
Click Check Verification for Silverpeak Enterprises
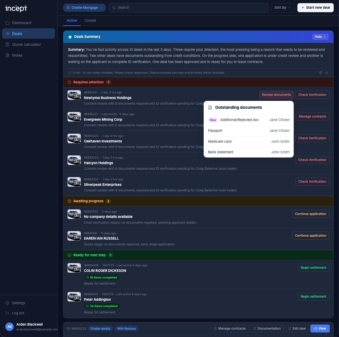tap(312, 182)
